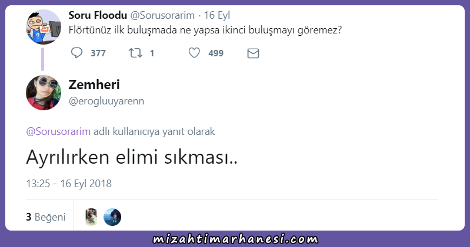470x247 pixels.
Task: Open Zemheri's profile picture
Action: (44, 93)
